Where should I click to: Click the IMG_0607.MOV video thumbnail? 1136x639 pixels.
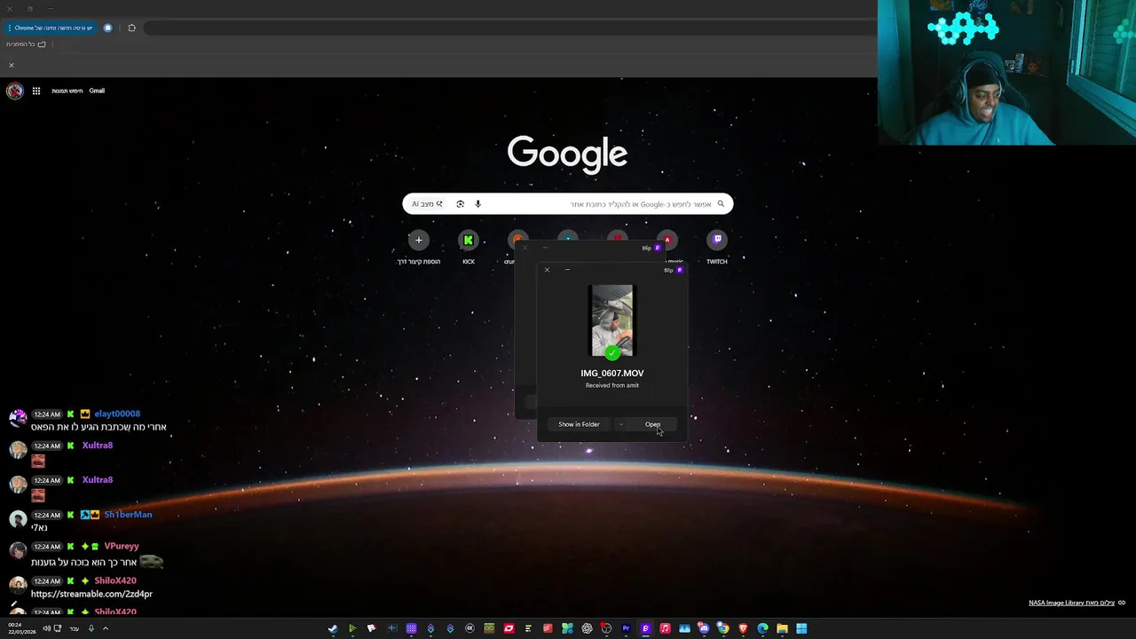pyautogui.click(x=612, y=320)
